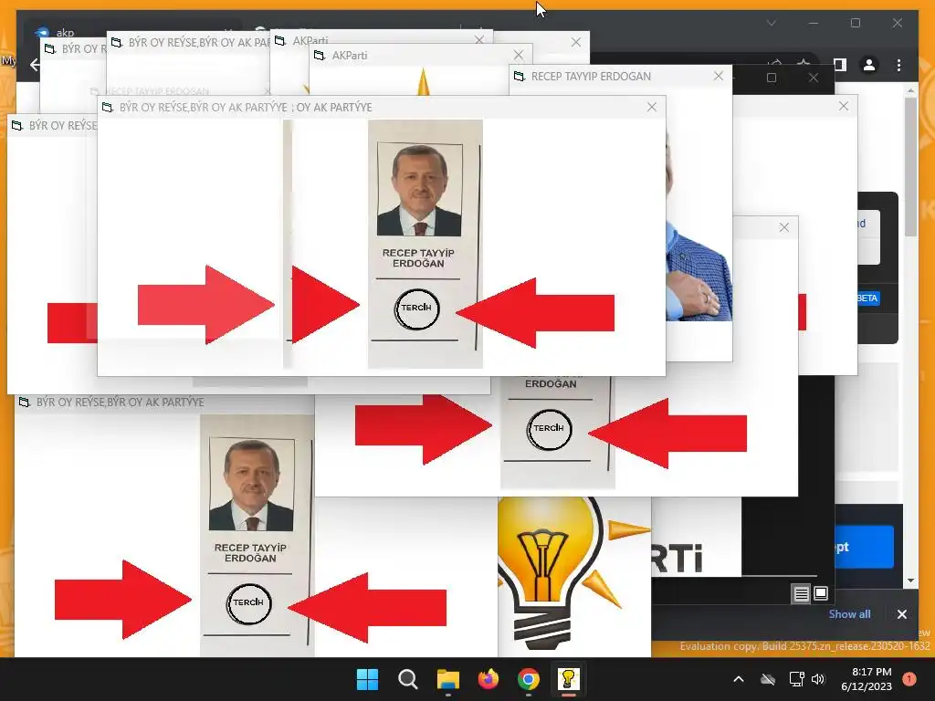935x701 pixels.
Task: Open Firefox from the taskbar
Action: 489,679
